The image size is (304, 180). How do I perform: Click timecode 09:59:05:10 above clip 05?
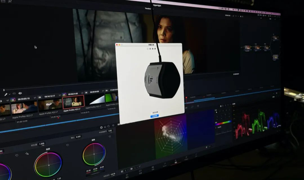(x=24, y=99)
